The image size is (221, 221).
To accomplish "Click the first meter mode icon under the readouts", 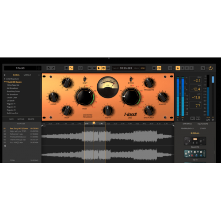I will coord(193,118).
